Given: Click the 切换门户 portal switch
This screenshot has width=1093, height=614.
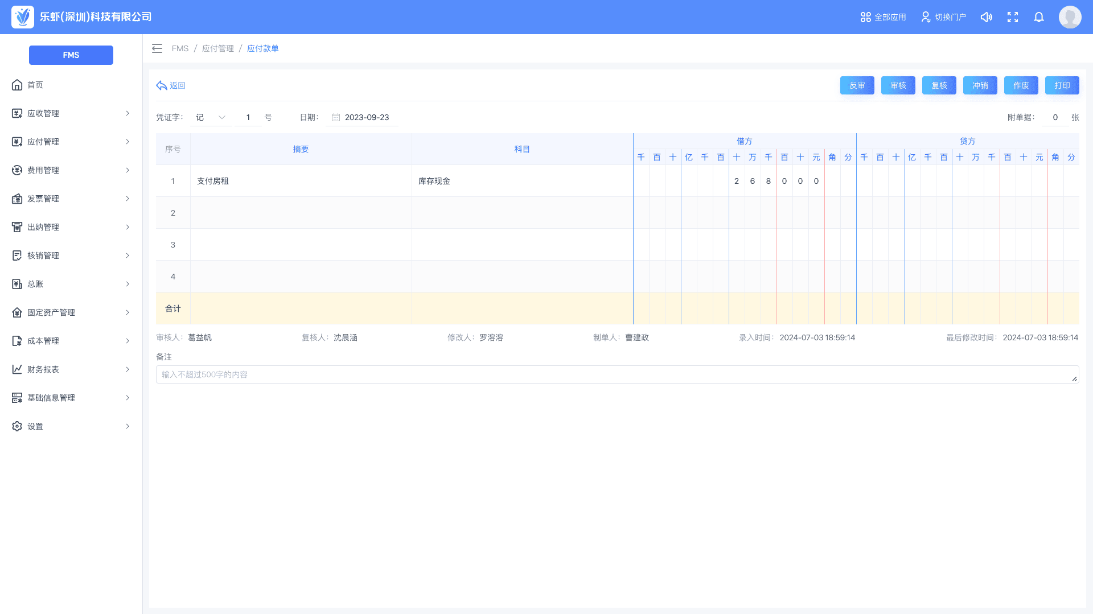Looking at the screenshot, I should (x=943, y=17).
